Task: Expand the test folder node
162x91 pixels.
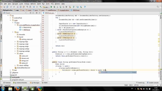Action: click(x=10, y=70)
